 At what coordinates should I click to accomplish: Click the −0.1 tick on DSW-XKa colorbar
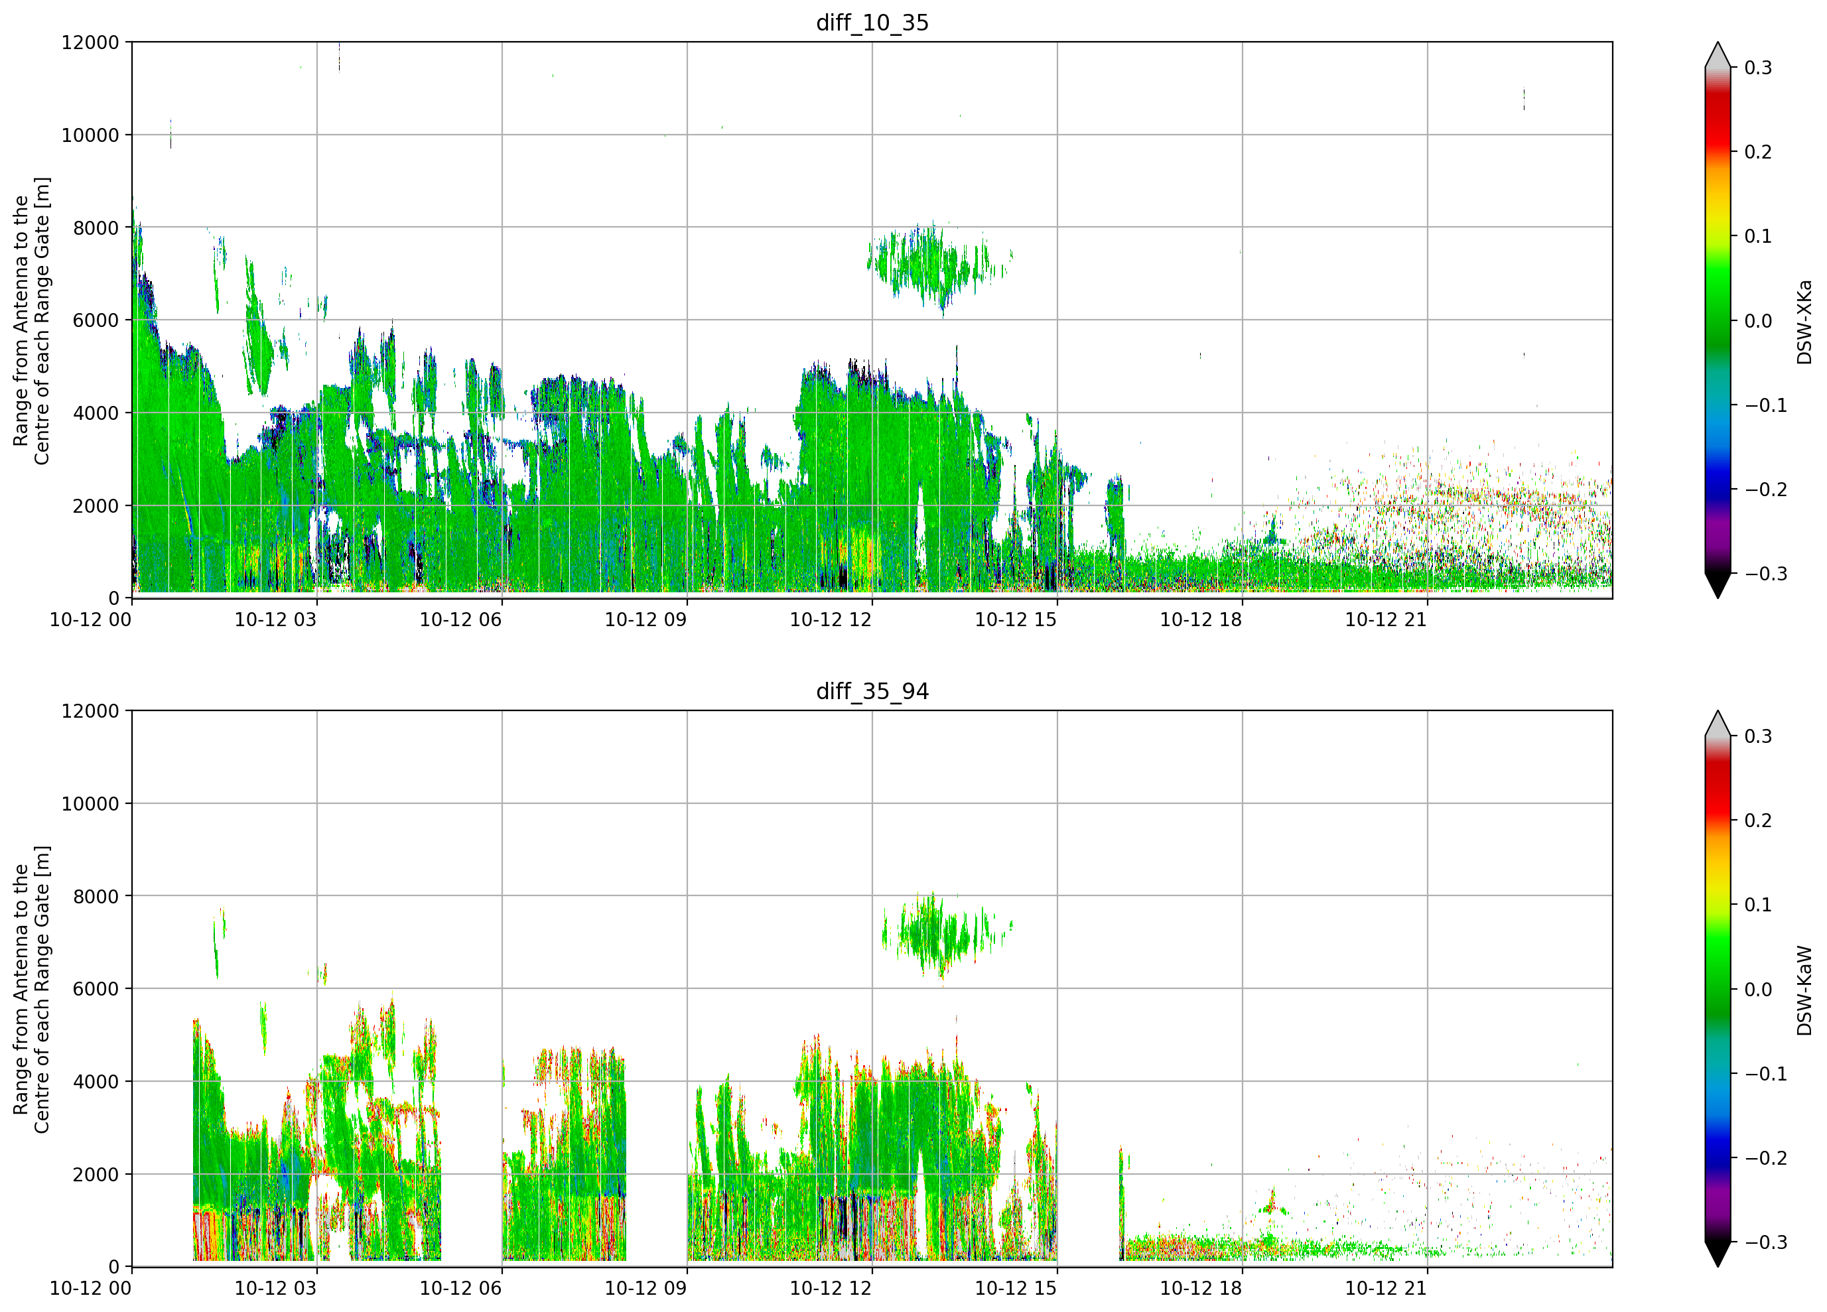1767,405
